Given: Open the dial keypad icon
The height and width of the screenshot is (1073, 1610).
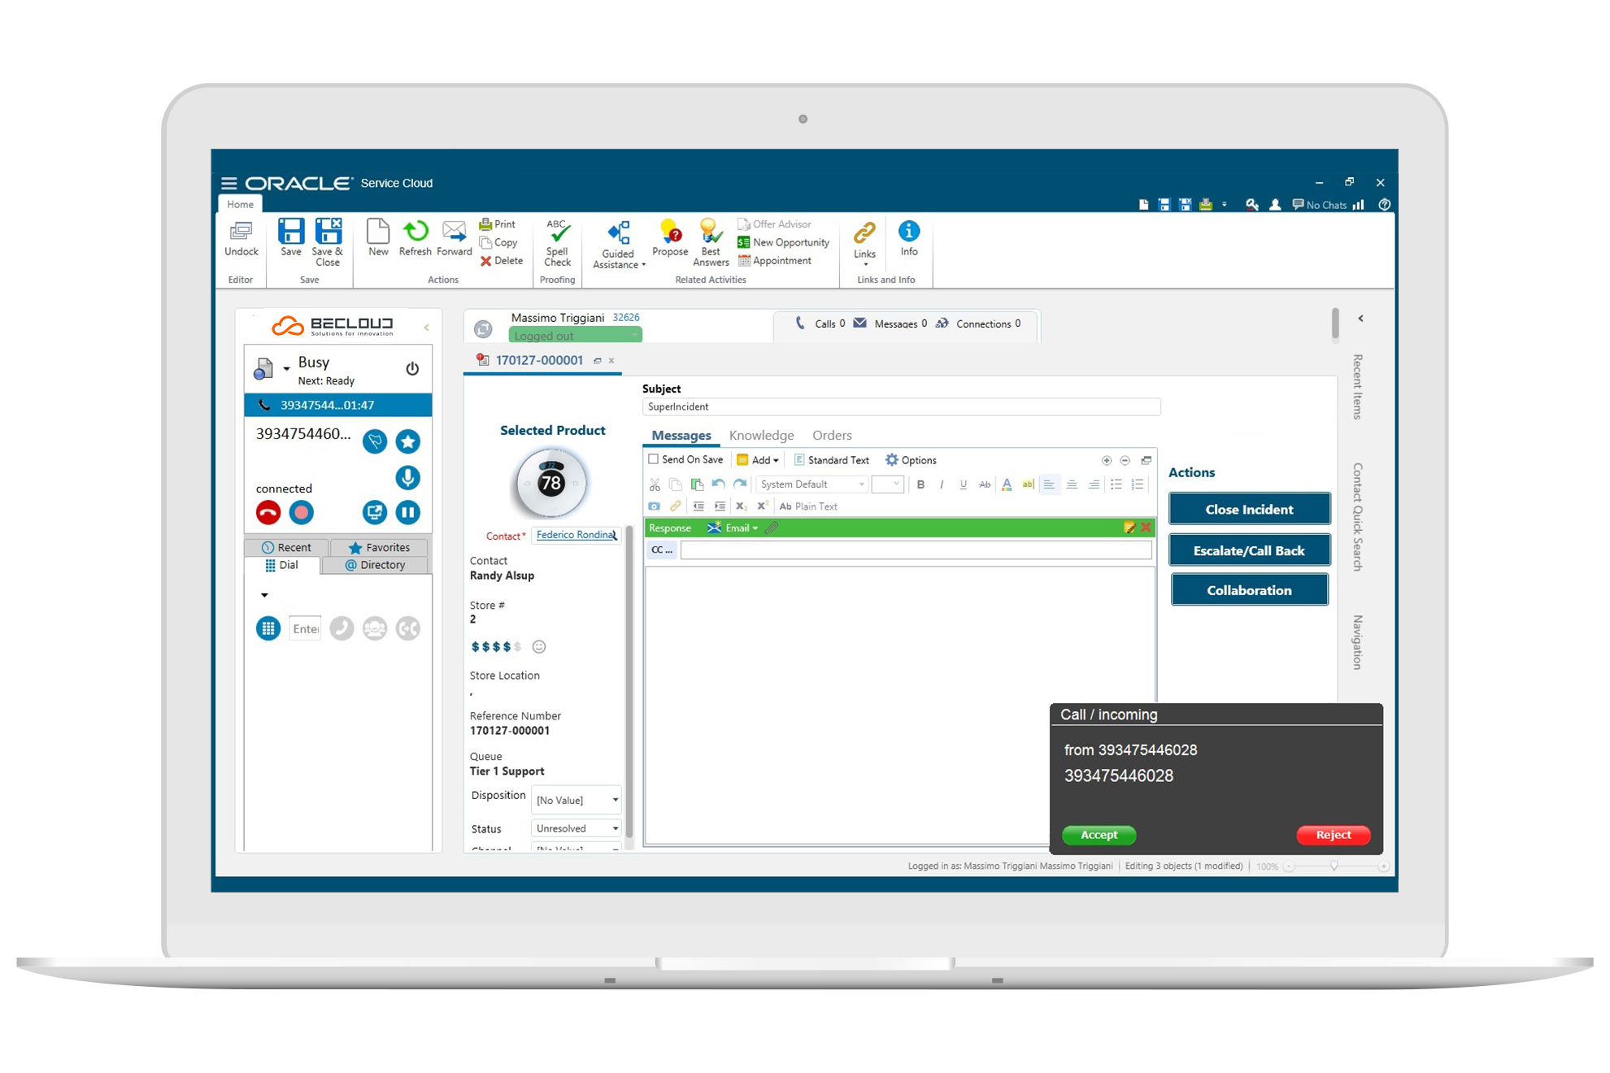Looking at the screenshot, I should [x=268, y=628].
